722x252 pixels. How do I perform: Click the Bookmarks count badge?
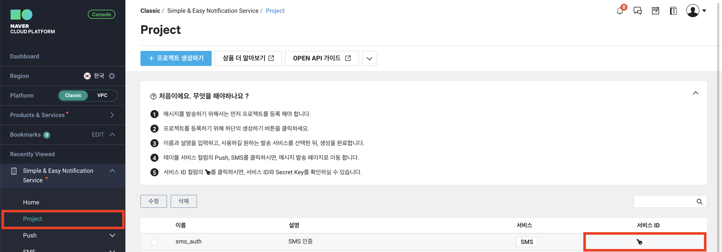pyautogui.click(x=47, y=135)
